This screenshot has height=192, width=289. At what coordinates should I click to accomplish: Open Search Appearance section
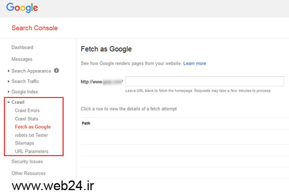pyautogui.click(x=31, y=71)
